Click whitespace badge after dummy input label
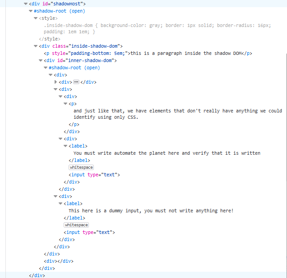Image resolution: width=287 pixels, height=278 pixels. click(x=76, y=225)
